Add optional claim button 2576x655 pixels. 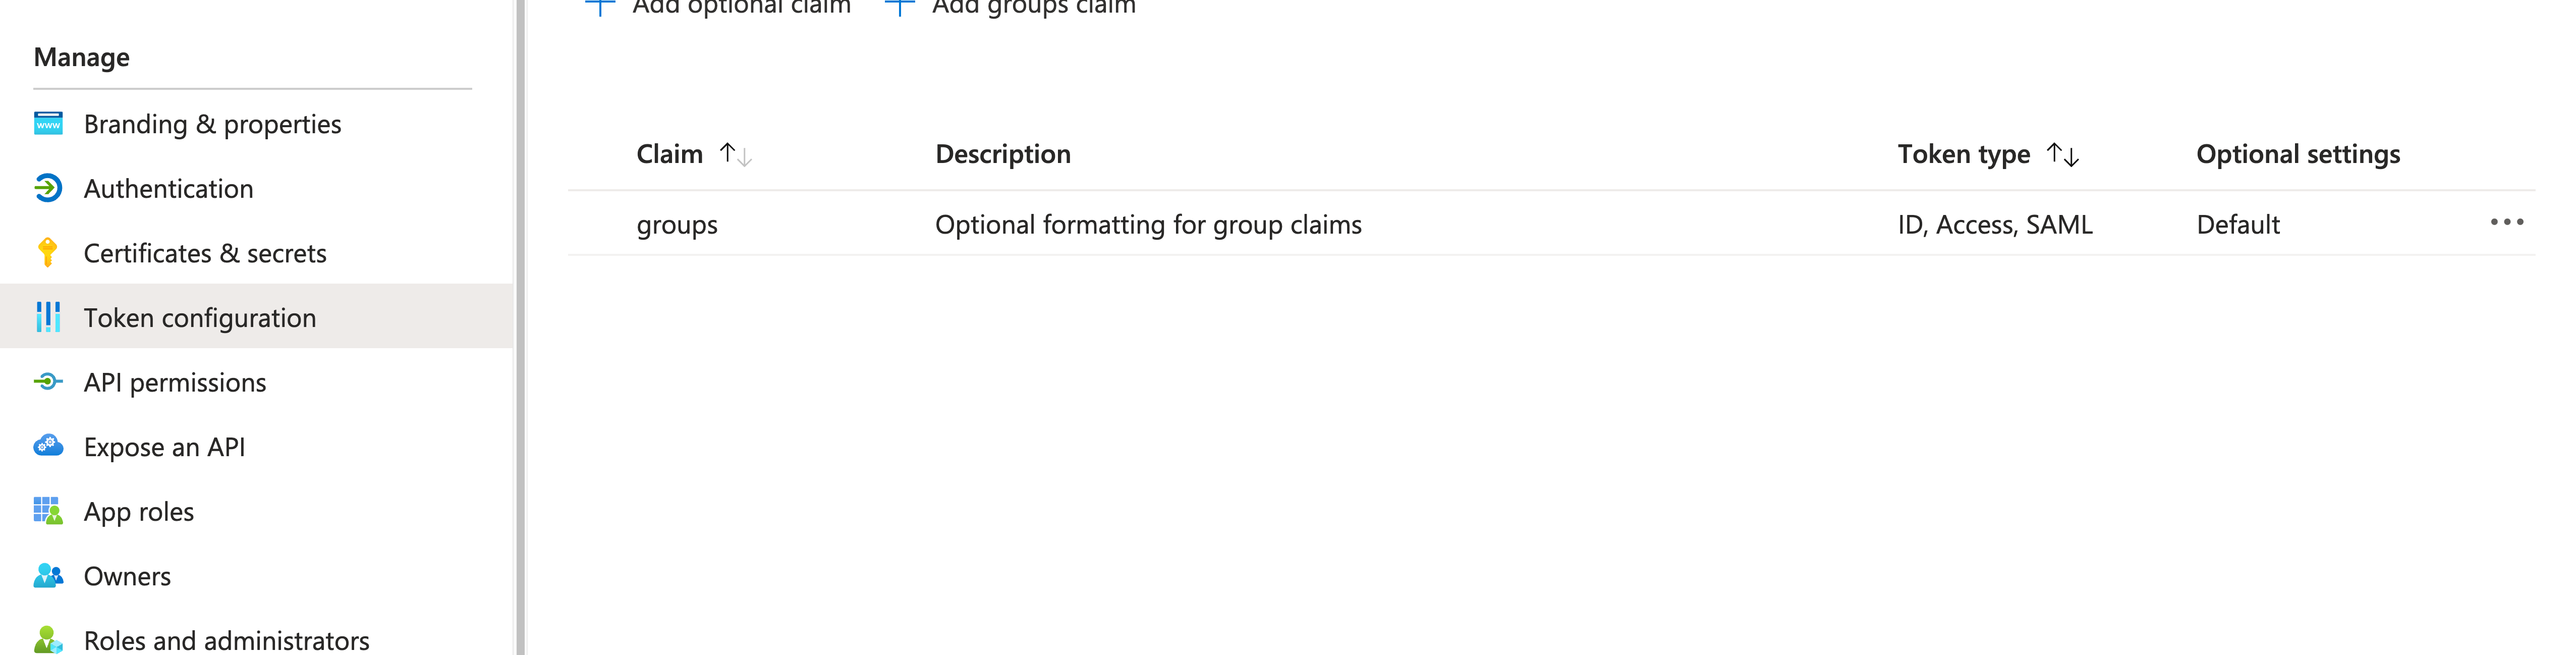(x=717, y=6)
